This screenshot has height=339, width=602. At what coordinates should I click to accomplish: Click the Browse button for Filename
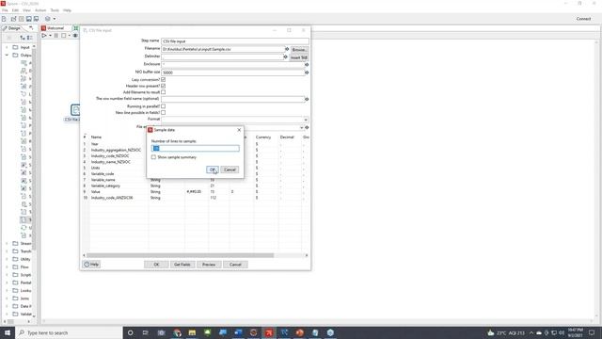[x=299, y=50]
